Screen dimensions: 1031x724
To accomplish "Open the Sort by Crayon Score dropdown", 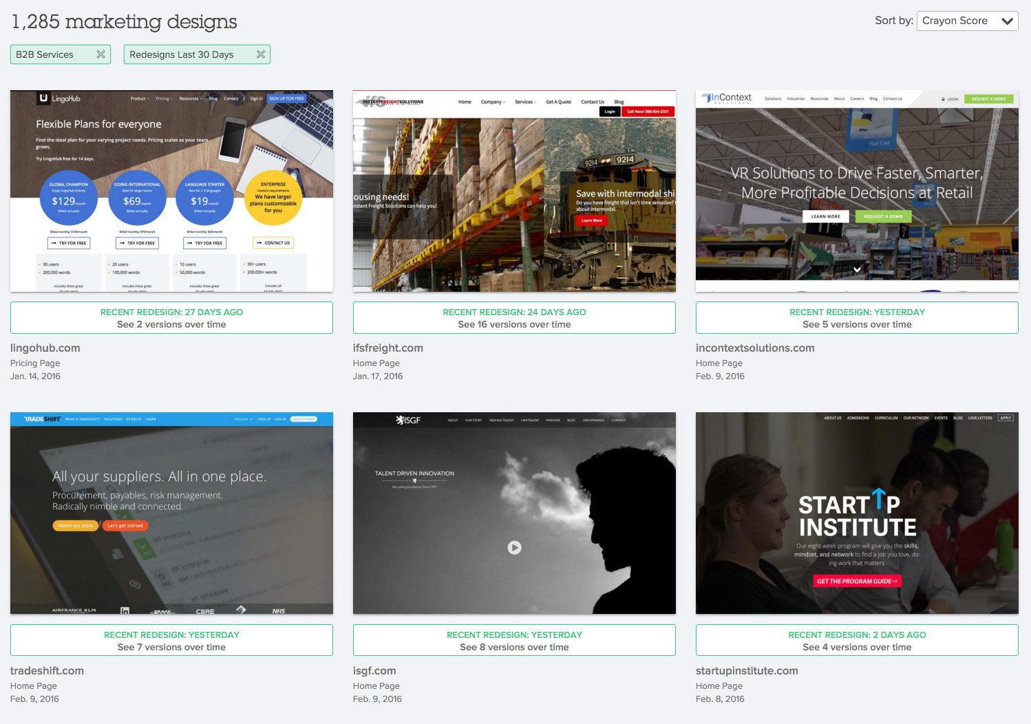I will pyautogui.click(x=967, y=21).
